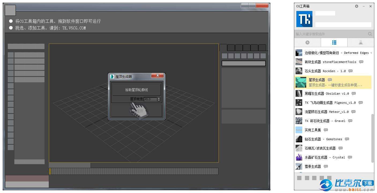The image size is (377, 193).
Task: Select 石头生成器 RockGen - 1.0 entry
Action: pos(333,71)
